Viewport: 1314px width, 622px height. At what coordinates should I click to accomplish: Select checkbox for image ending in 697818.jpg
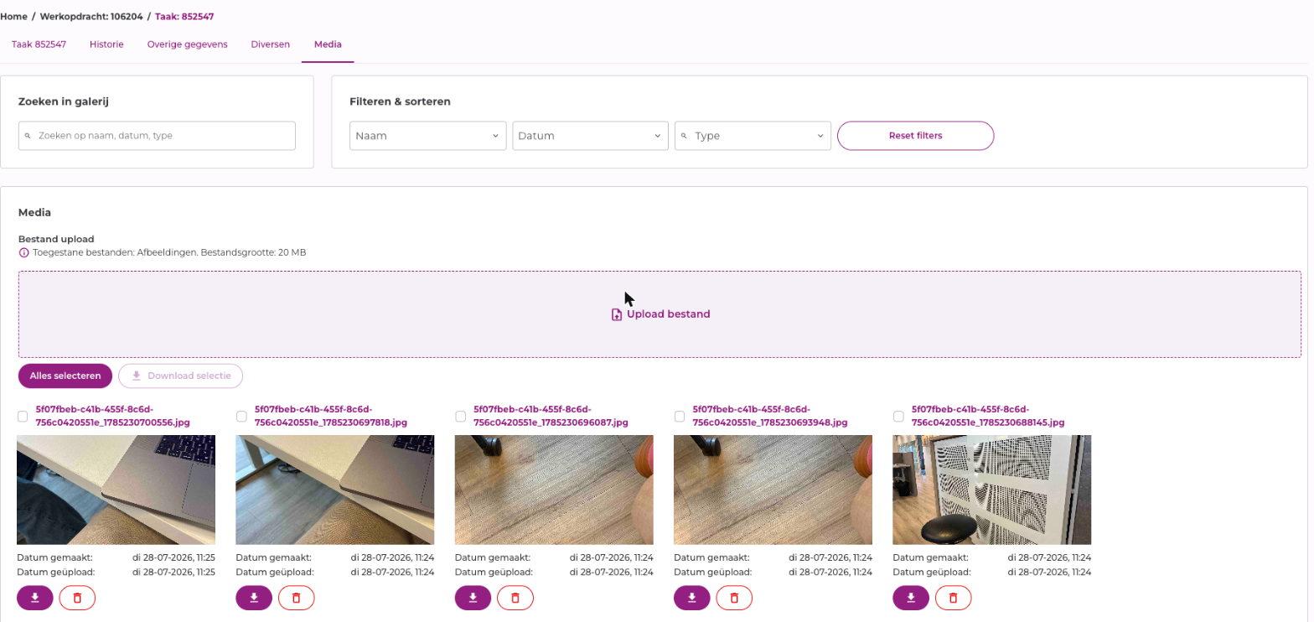241,417
